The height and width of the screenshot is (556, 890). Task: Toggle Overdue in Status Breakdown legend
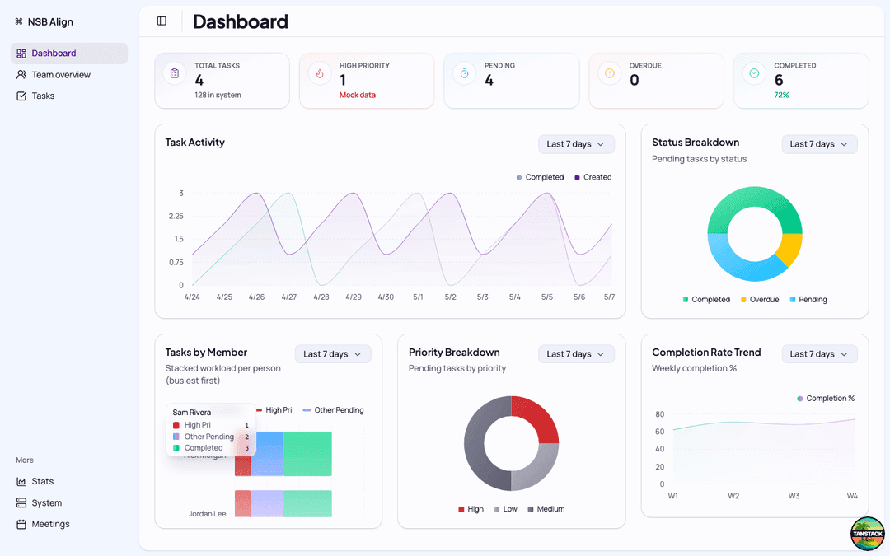tap(760, 300)
